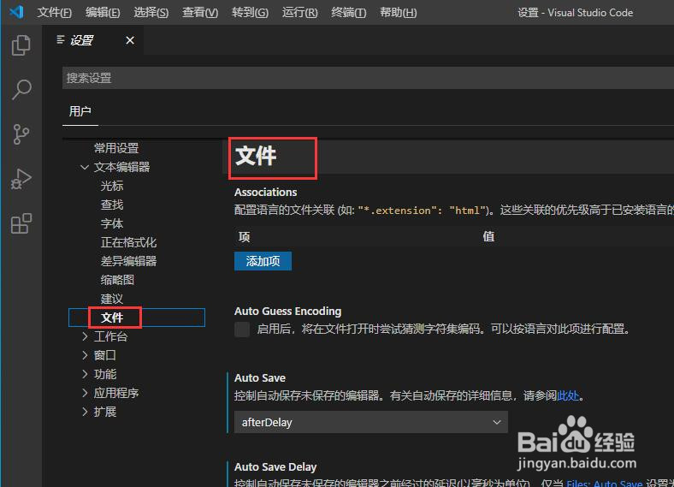Expand the 应用程序 tree section

85,393
